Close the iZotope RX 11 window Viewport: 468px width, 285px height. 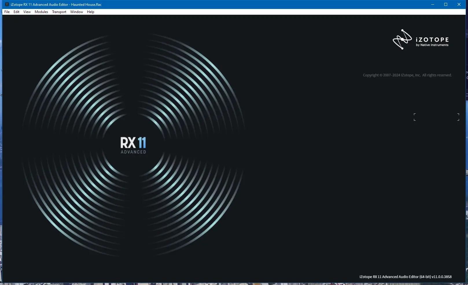pyautogui.click(x=459, y=4)
